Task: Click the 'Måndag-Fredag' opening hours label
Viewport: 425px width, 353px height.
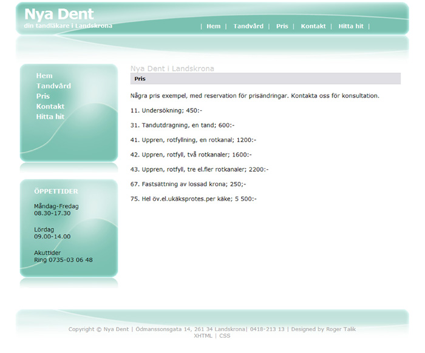Action: (56, 206)
